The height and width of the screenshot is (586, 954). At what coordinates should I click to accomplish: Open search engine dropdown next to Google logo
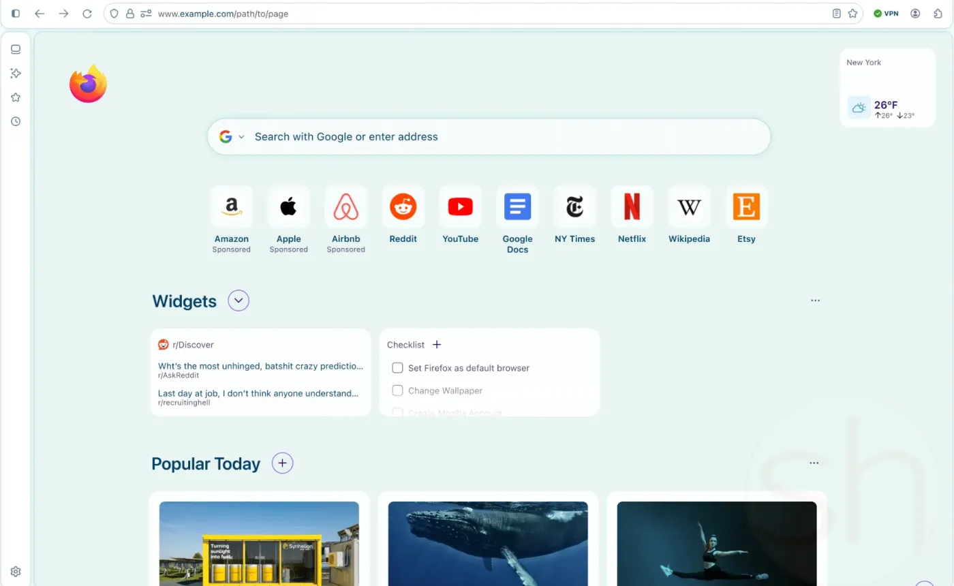click(241, 137)
